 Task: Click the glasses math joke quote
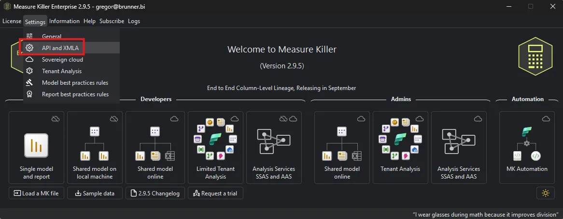(x=486, y=214)
